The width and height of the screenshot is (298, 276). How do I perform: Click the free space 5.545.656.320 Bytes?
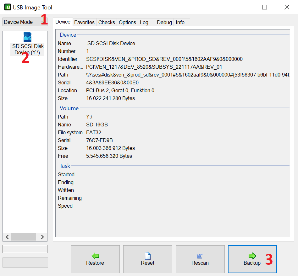coord(109,156)
